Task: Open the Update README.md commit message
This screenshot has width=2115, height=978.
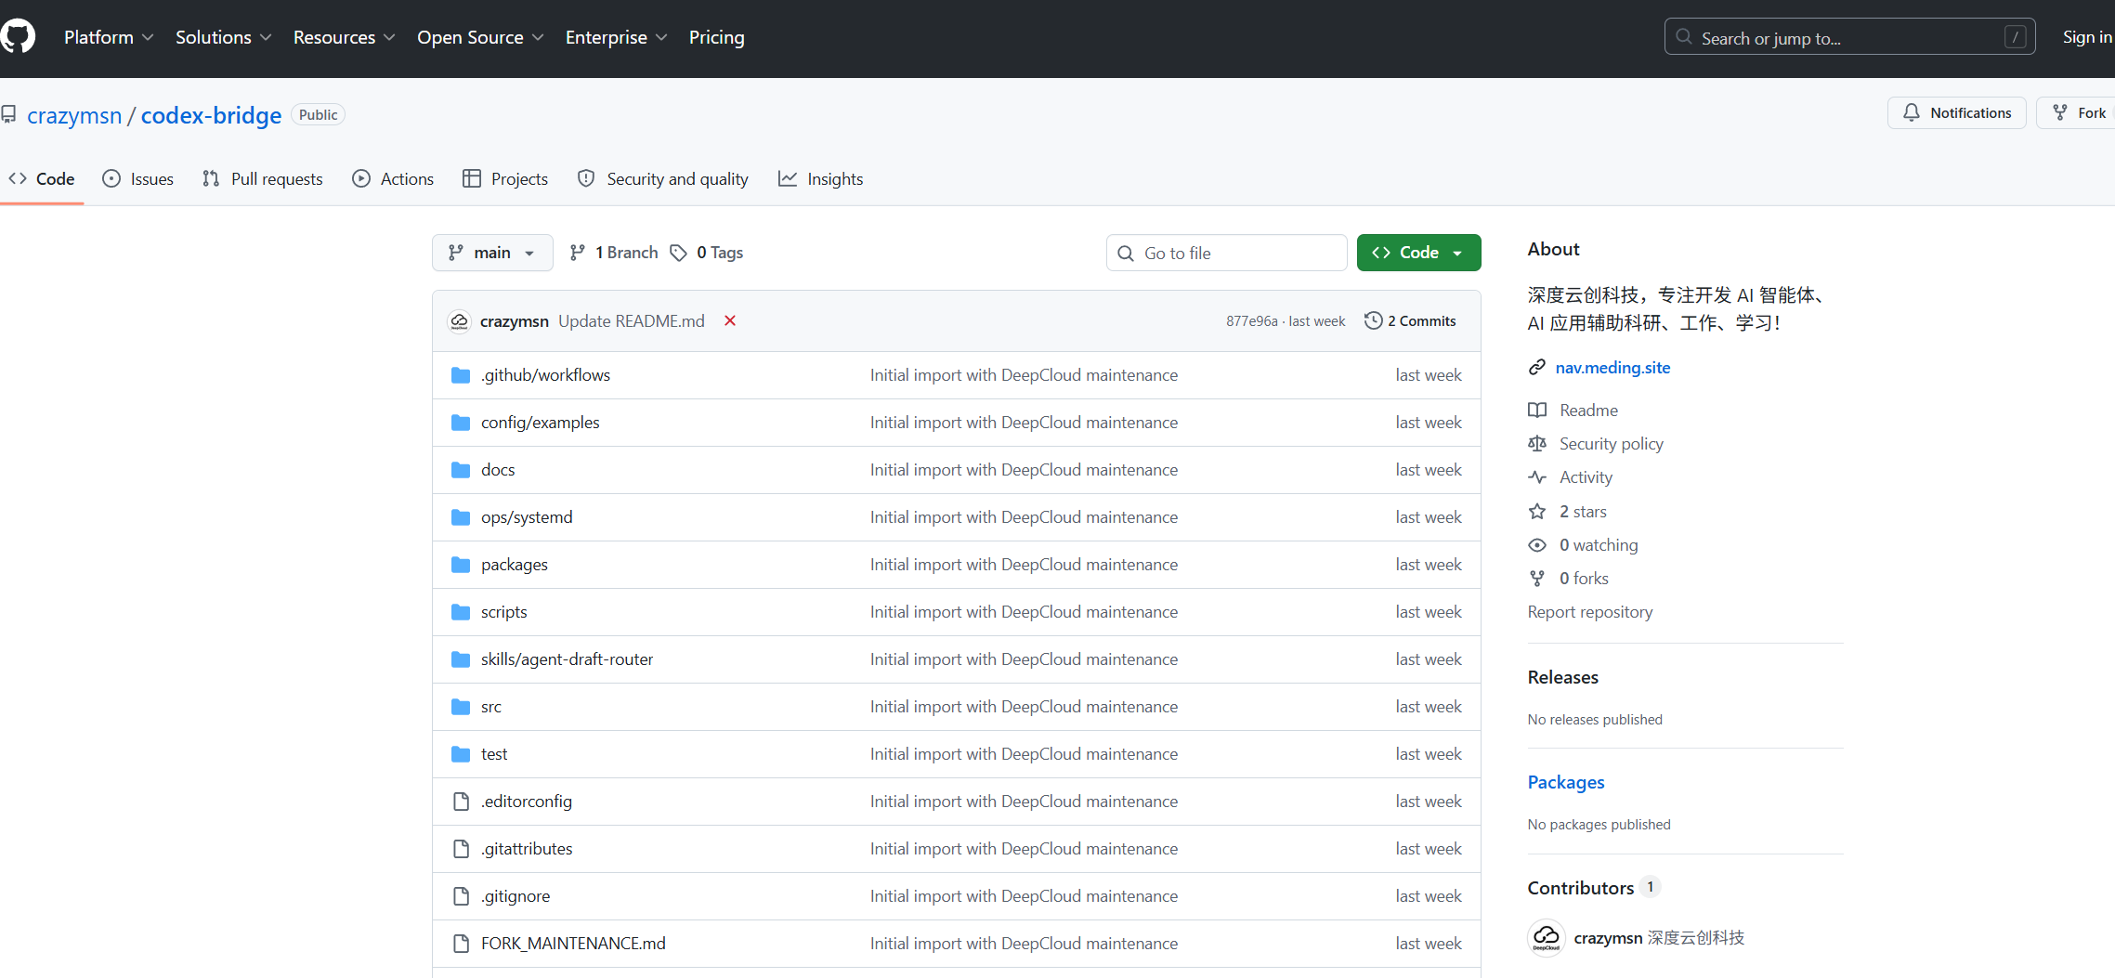Action: [x=632, y=320]
